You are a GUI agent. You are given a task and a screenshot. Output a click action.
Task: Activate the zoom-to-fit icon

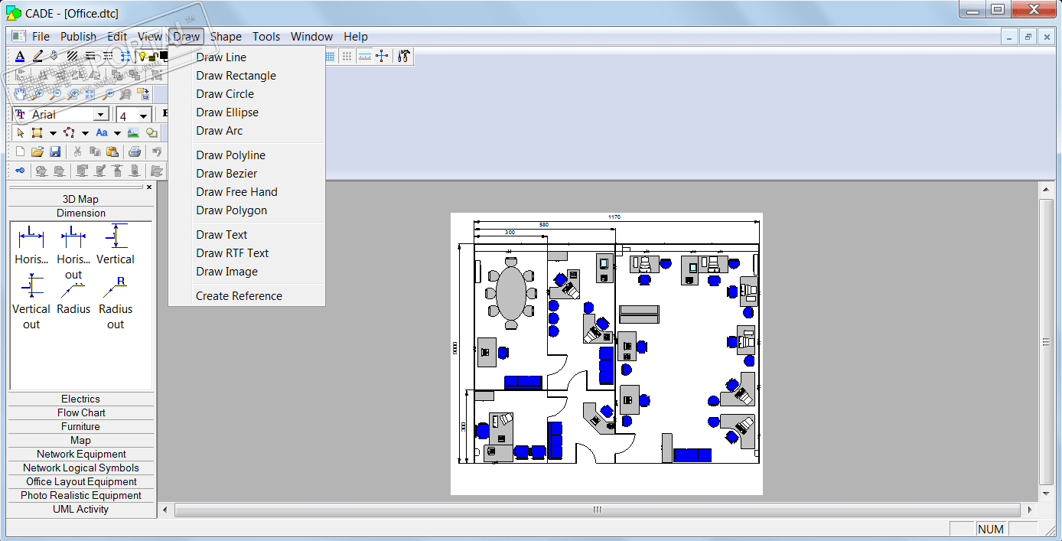click(90, 93)
